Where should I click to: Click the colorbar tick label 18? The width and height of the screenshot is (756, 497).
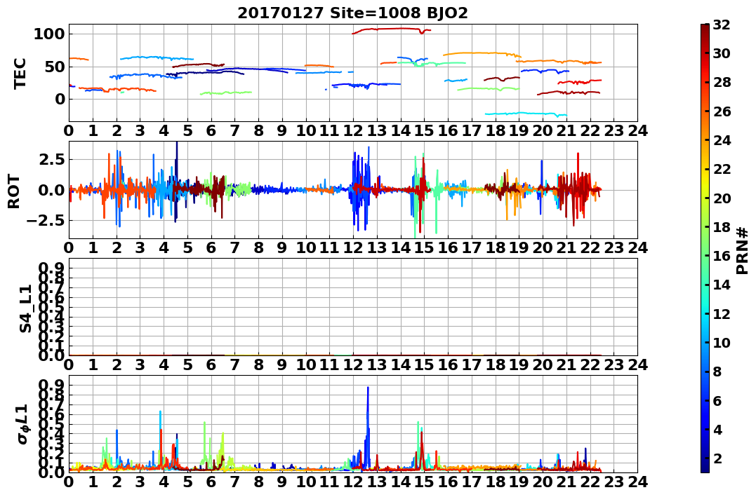[722, 227]
